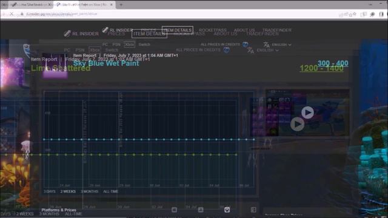Open PRICES beside the larger RL INSIDER logo
Screen dimensions: 388x218
[116, 34]
